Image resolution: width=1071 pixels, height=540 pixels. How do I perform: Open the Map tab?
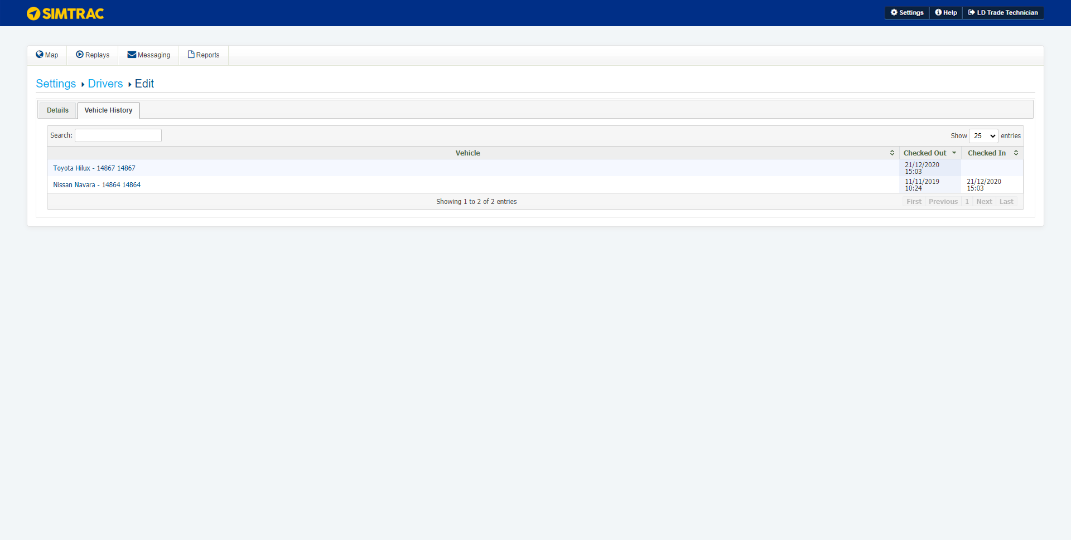tap(47, 55)
